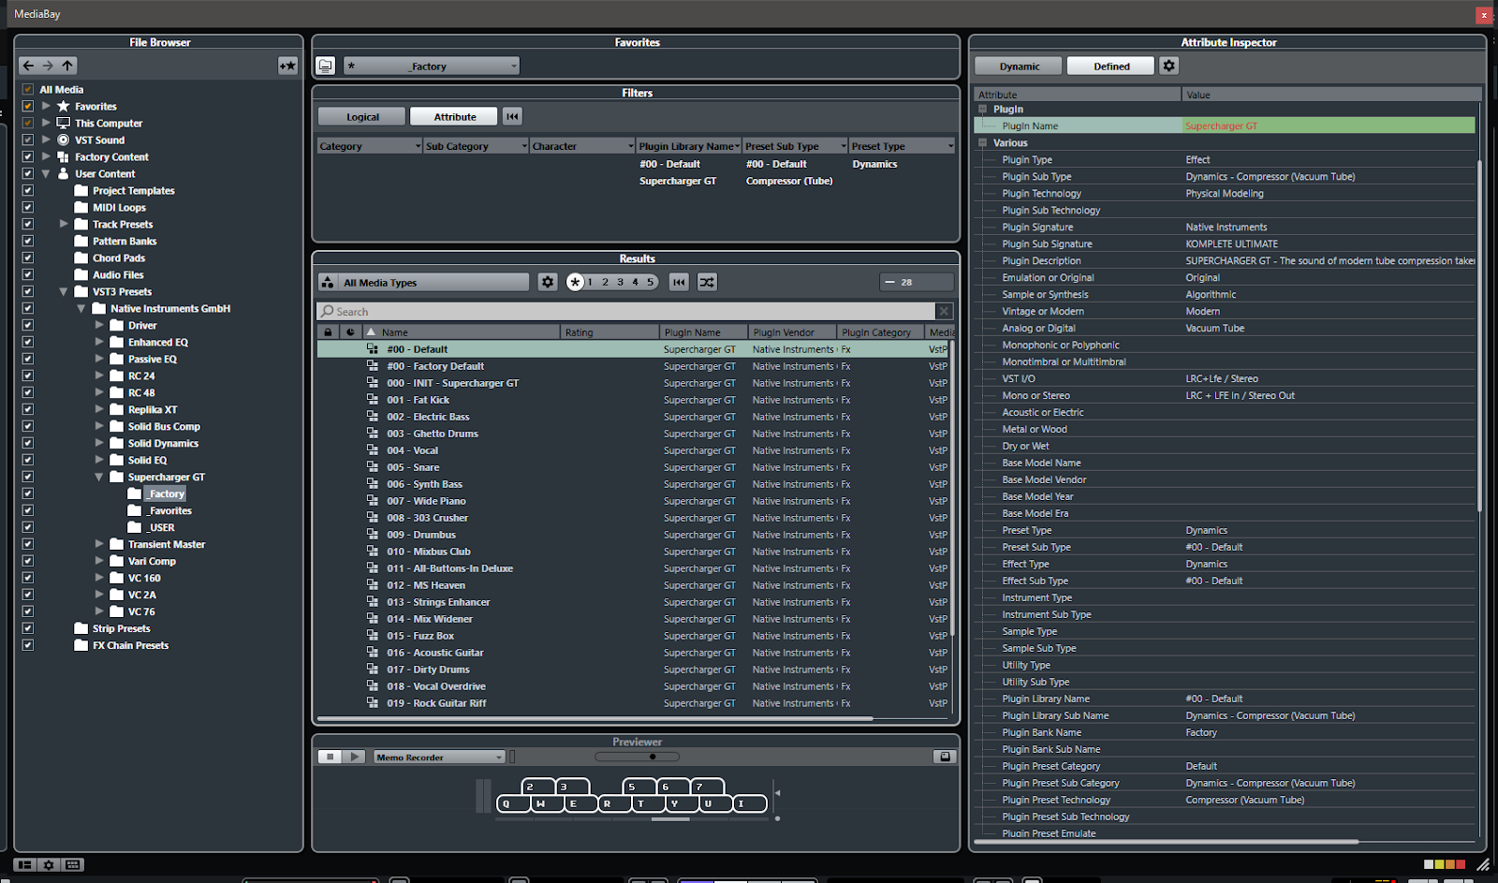The height and width of the screenshot is (883, 1498).
Task: Open Attribute Inspector settings gear
Action: 1168,66
